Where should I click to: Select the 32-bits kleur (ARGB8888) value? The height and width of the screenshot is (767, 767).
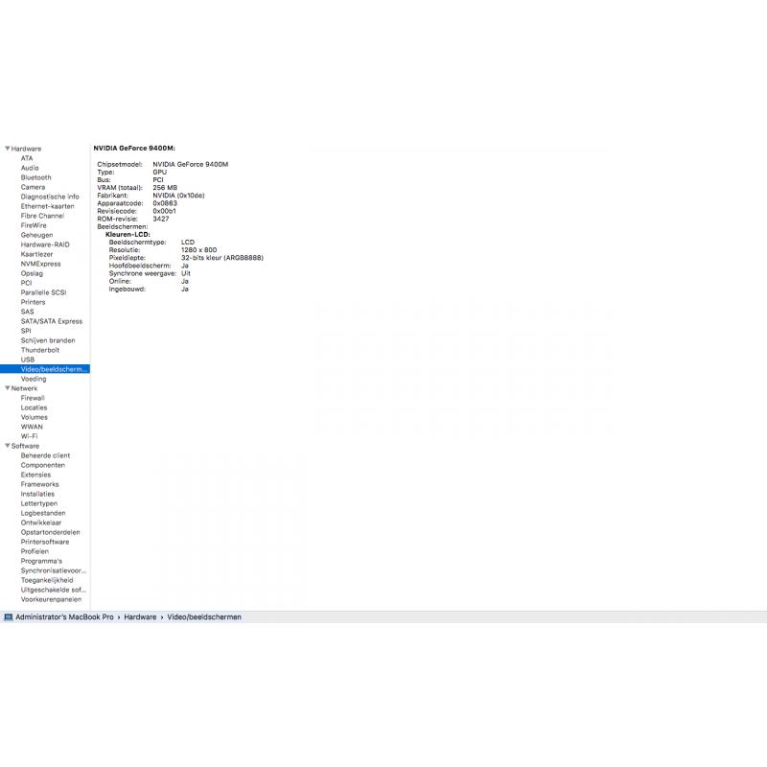click(222, 258)
